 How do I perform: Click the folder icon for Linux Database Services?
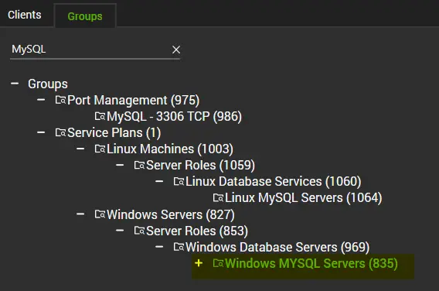pos(179,181)
